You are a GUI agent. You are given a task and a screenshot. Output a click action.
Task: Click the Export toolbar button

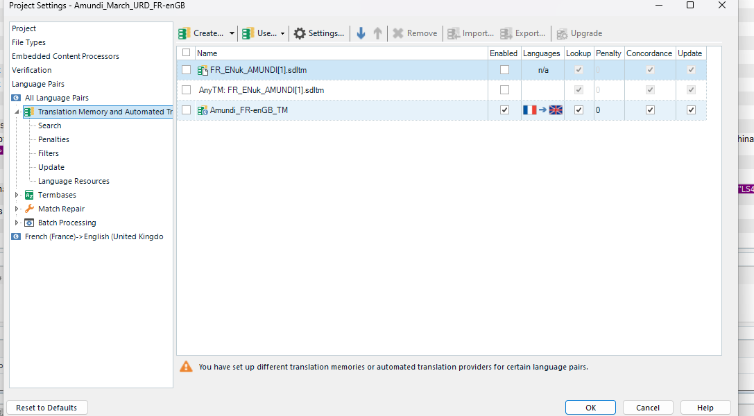523,33
